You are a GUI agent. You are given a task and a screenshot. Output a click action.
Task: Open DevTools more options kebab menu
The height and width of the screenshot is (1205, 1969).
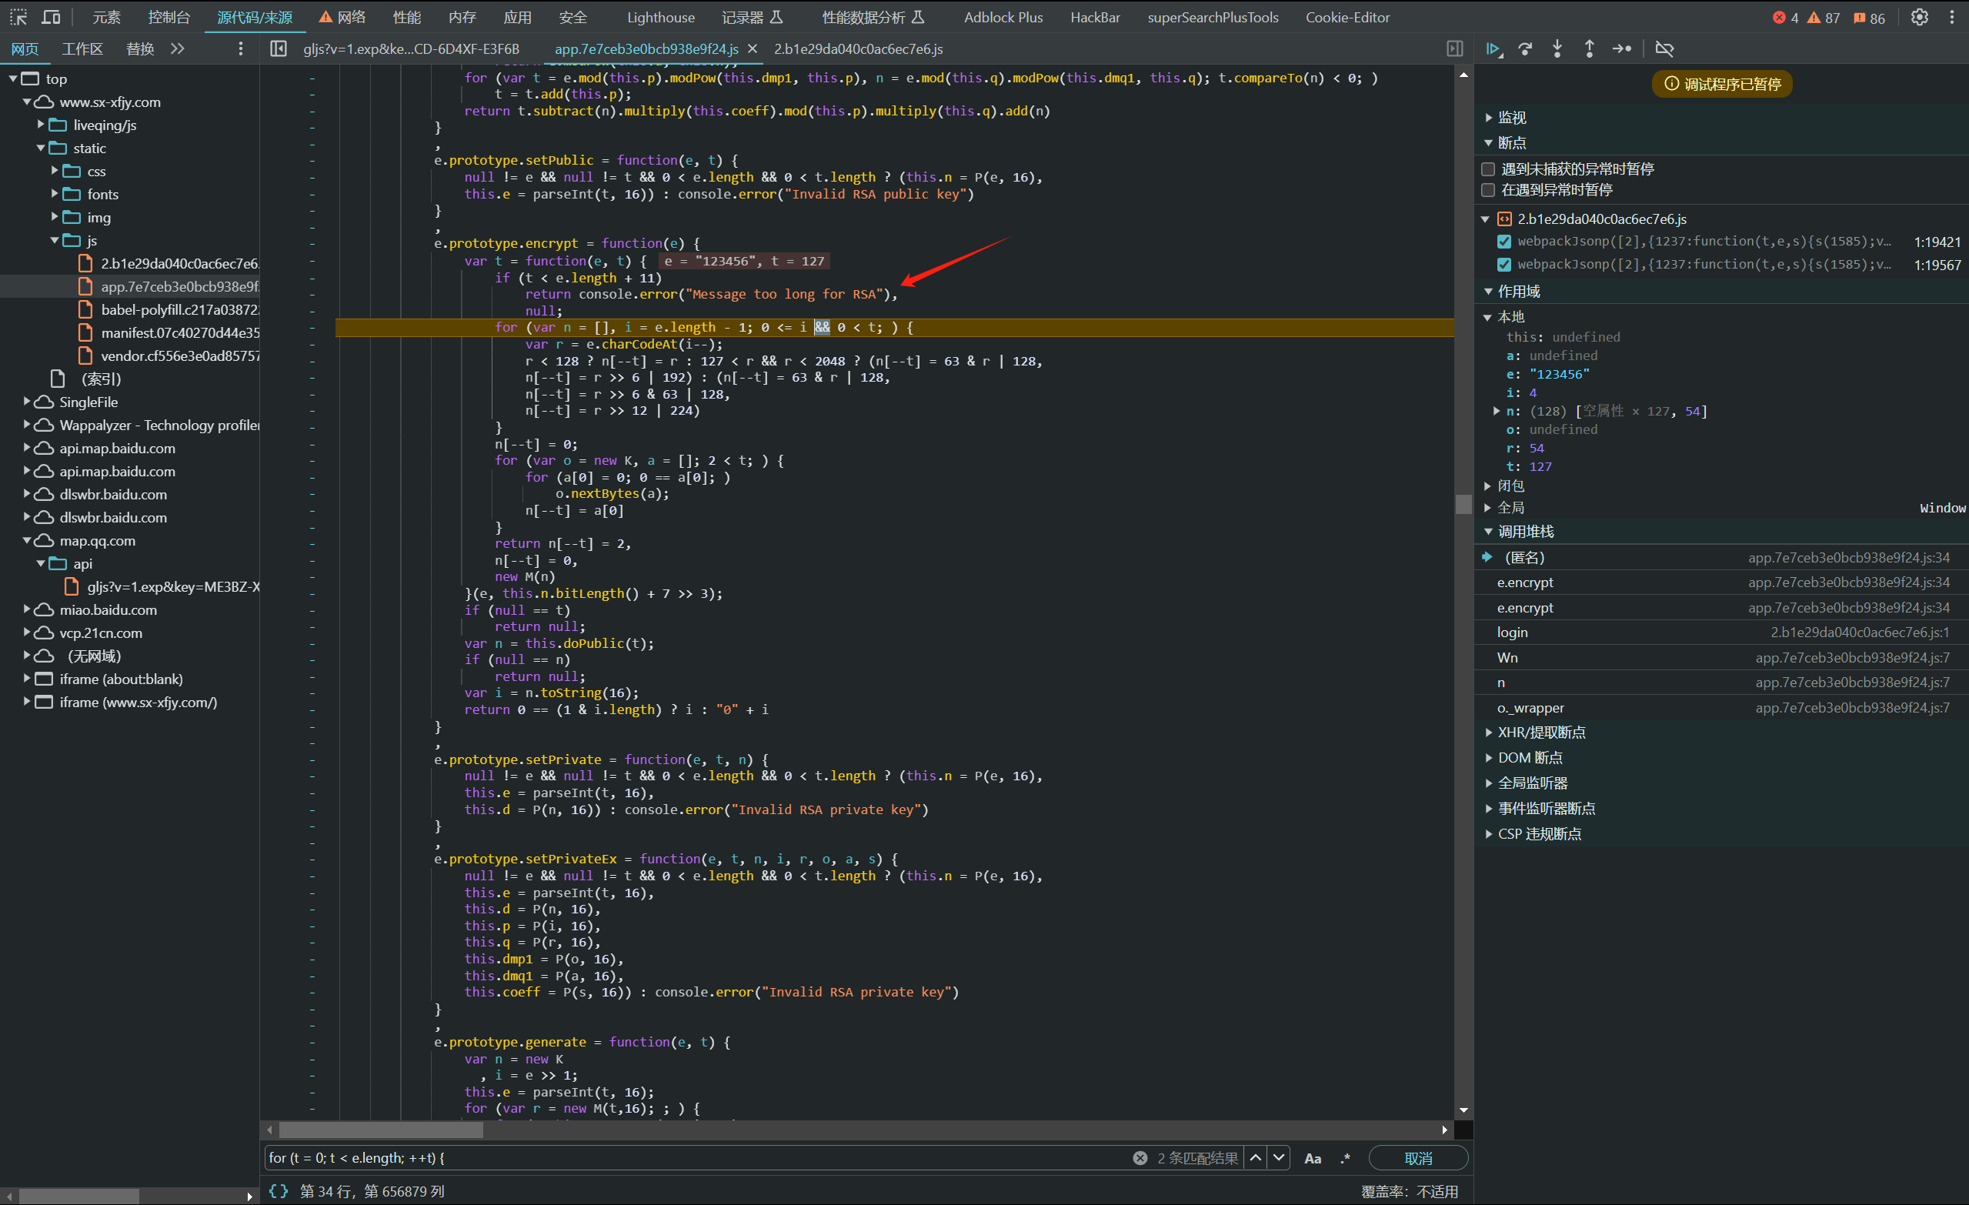(1951, 17)
